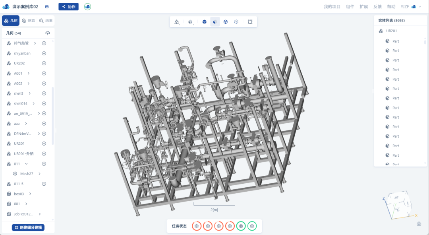This screenshot has height=235, width=429.
Task: Click the 创建细分建模 button
Action: [x=28, y=227]
